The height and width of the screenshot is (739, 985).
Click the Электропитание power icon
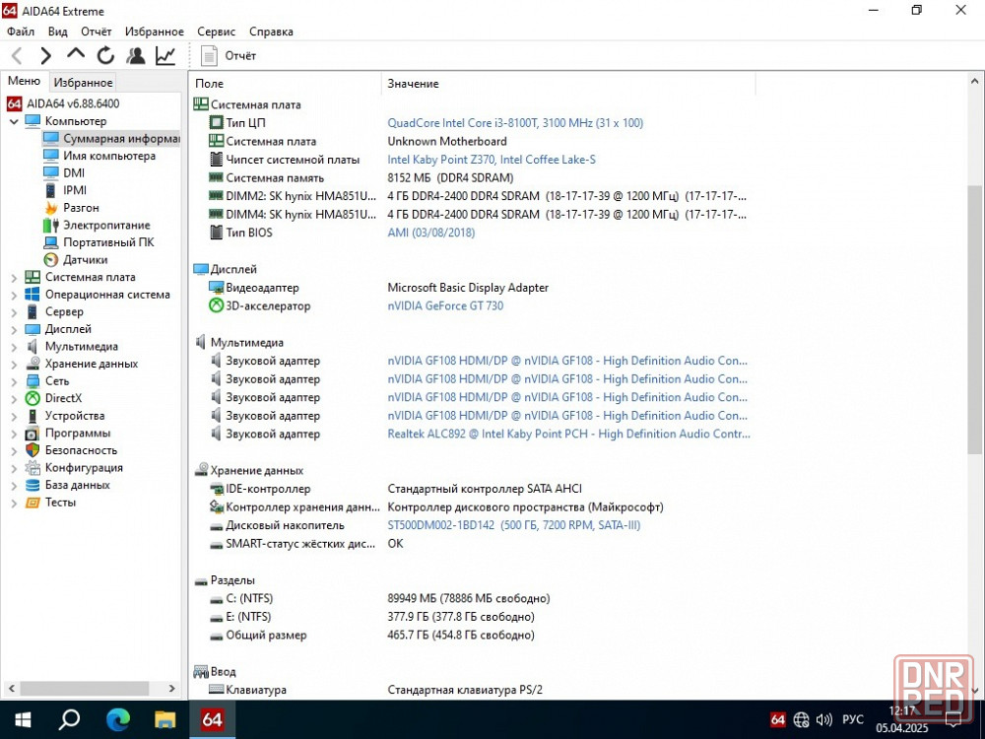[x=51, y=225]
